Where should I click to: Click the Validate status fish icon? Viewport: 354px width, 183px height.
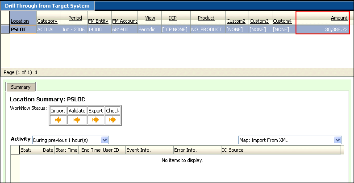point(77,120)
